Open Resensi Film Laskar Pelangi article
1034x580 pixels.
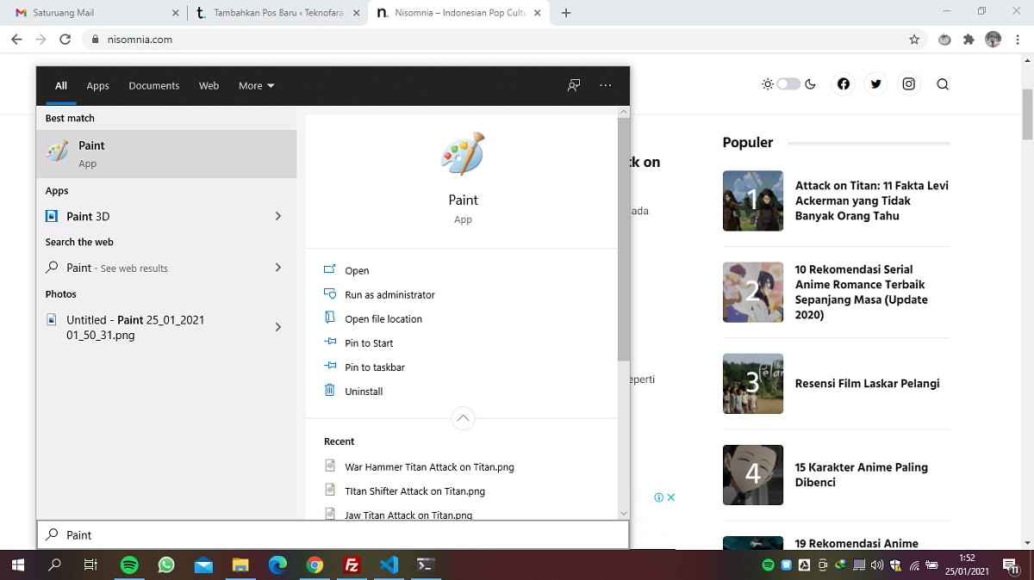click(x=867, y=383)
